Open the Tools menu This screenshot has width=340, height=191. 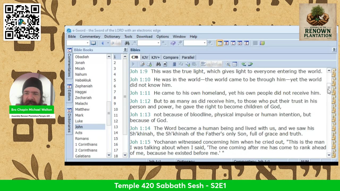point(128,36)
